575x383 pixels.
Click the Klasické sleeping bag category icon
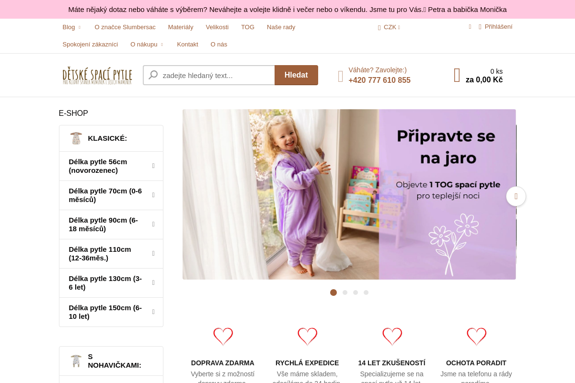(76, 138)
